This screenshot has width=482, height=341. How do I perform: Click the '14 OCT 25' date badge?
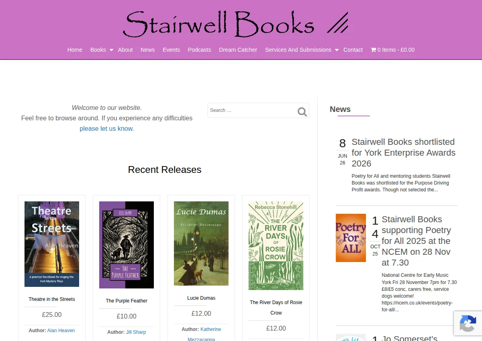(x=375, y=236)
